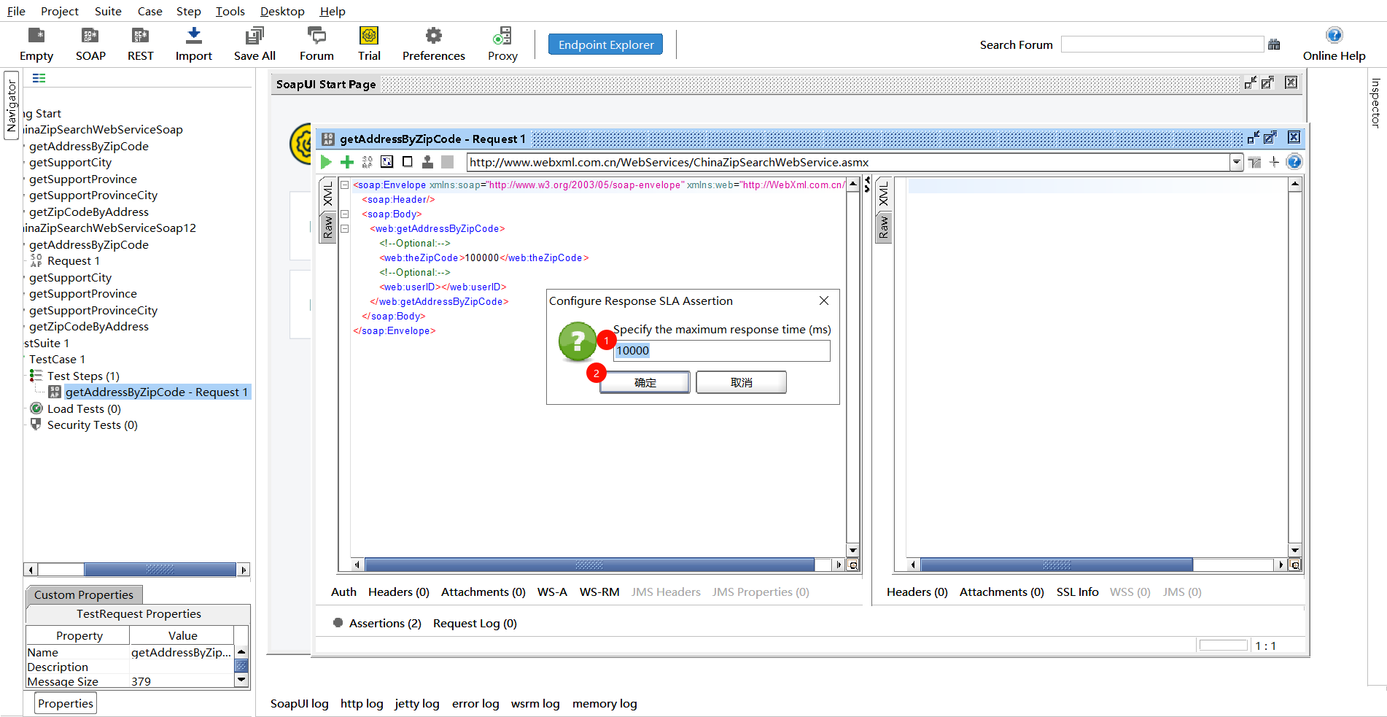Click the response pane horizontal scrollbar thumb

pyautogui.click(x=1057, y=565)
